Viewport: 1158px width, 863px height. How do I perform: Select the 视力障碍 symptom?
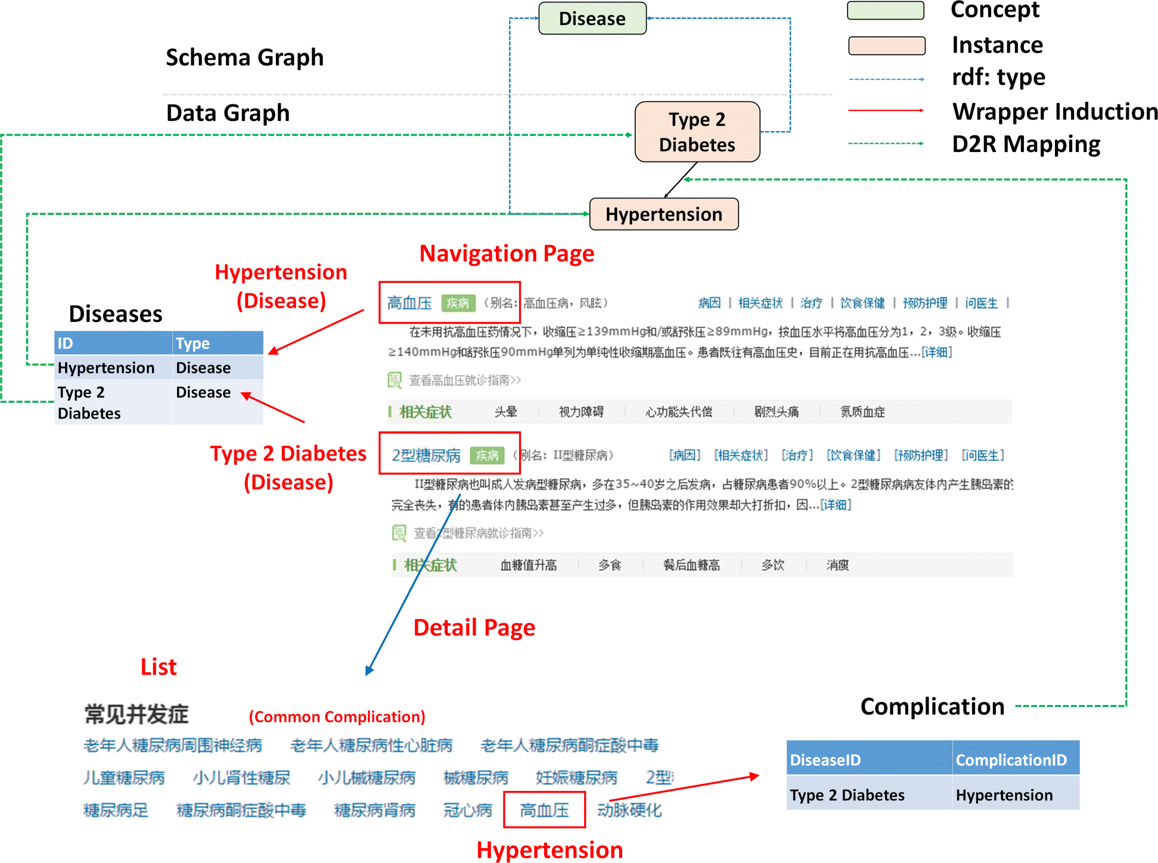(x=581, y=411)
